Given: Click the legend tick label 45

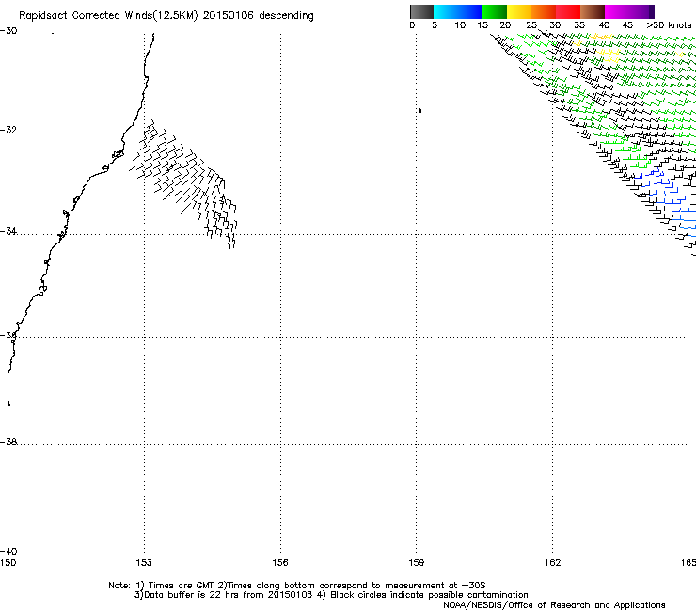Looking at the screenshot, I should (x=627, y=25).
